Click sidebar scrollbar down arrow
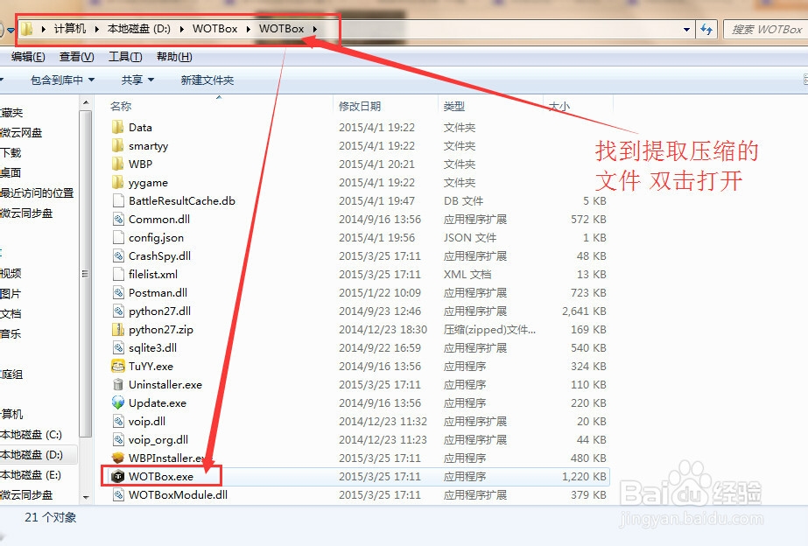The image size is (808, 546). coord(86,497)
